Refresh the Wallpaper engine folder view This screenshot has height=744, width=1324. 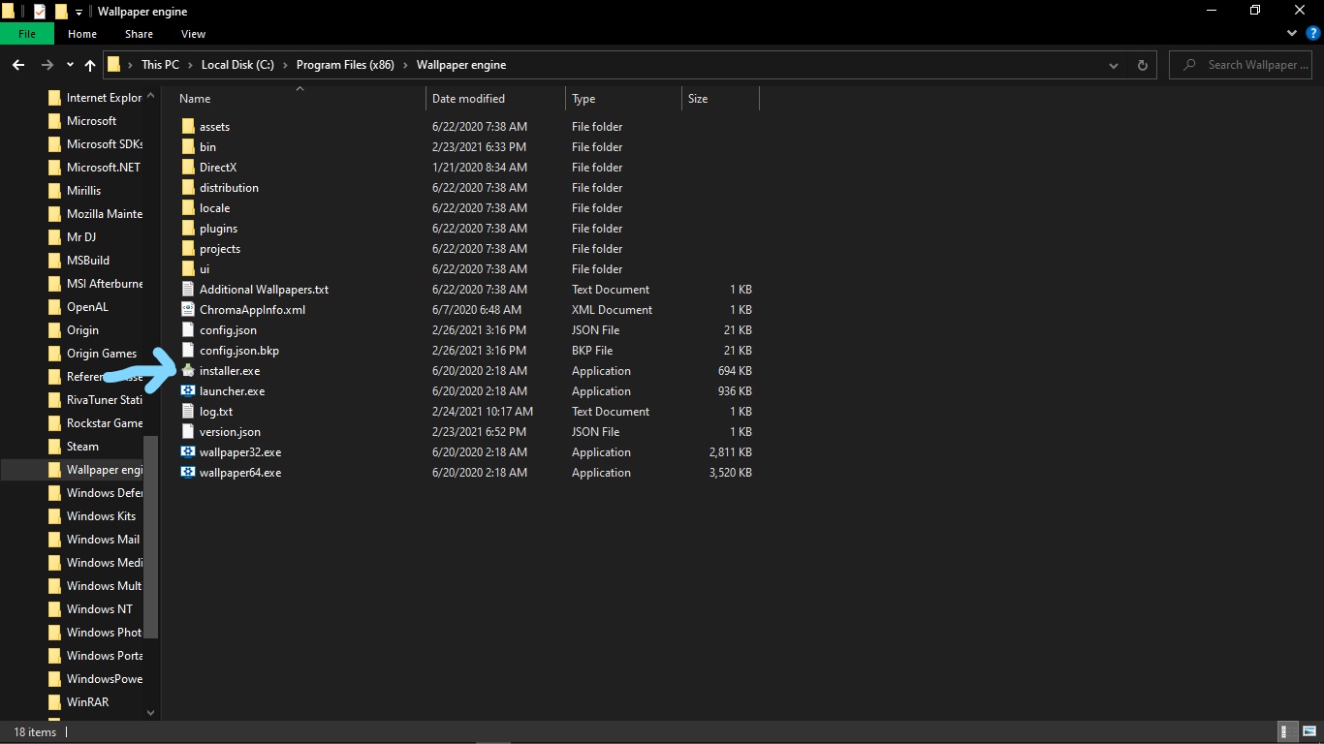[x=1142, y=65]
